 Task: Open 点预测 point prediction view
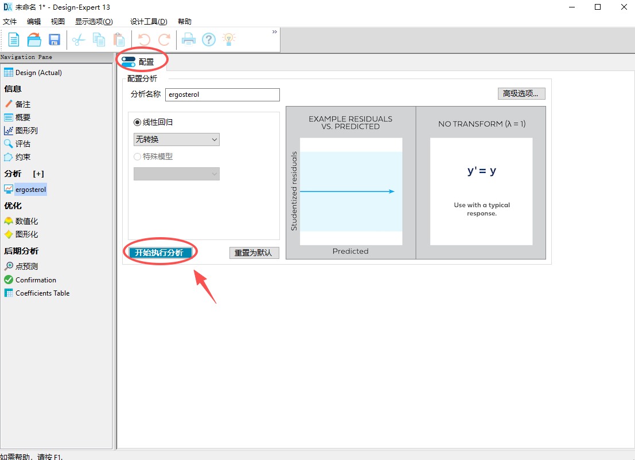[26, 266]
